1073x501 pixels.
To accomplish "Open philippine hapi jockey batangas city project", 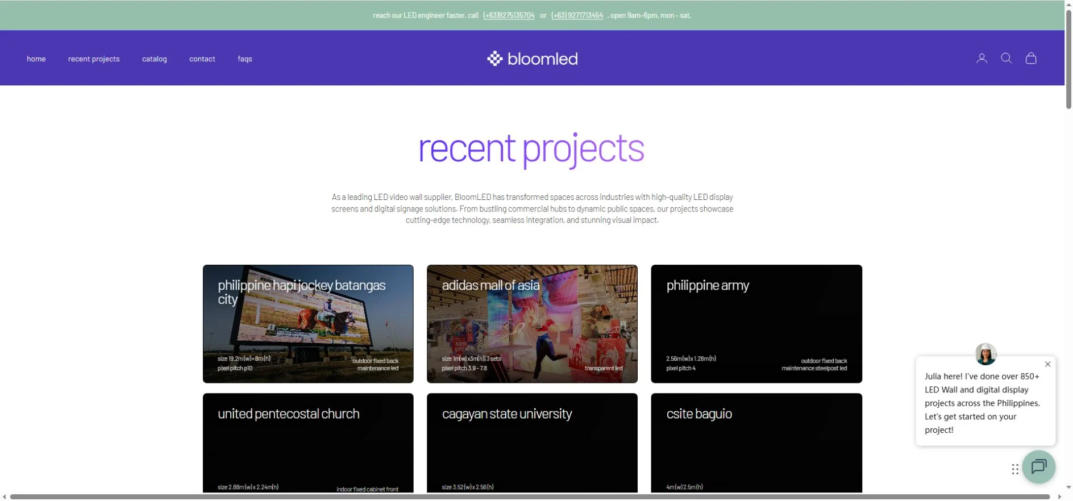I will [x=308, y=324].
